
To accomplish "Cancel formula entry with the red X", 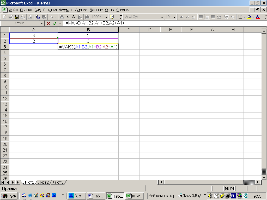I will (48, 23).
